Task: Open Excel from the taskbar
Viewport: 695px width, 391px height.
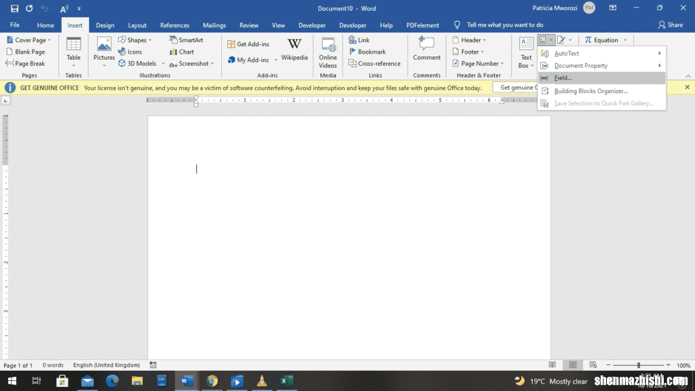Action: coord(287,381)
